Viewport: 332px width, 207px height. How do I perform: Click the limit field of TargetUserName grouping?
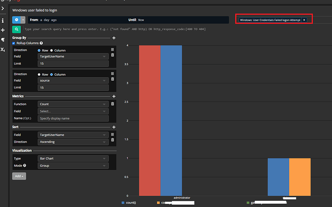[73, 64]
